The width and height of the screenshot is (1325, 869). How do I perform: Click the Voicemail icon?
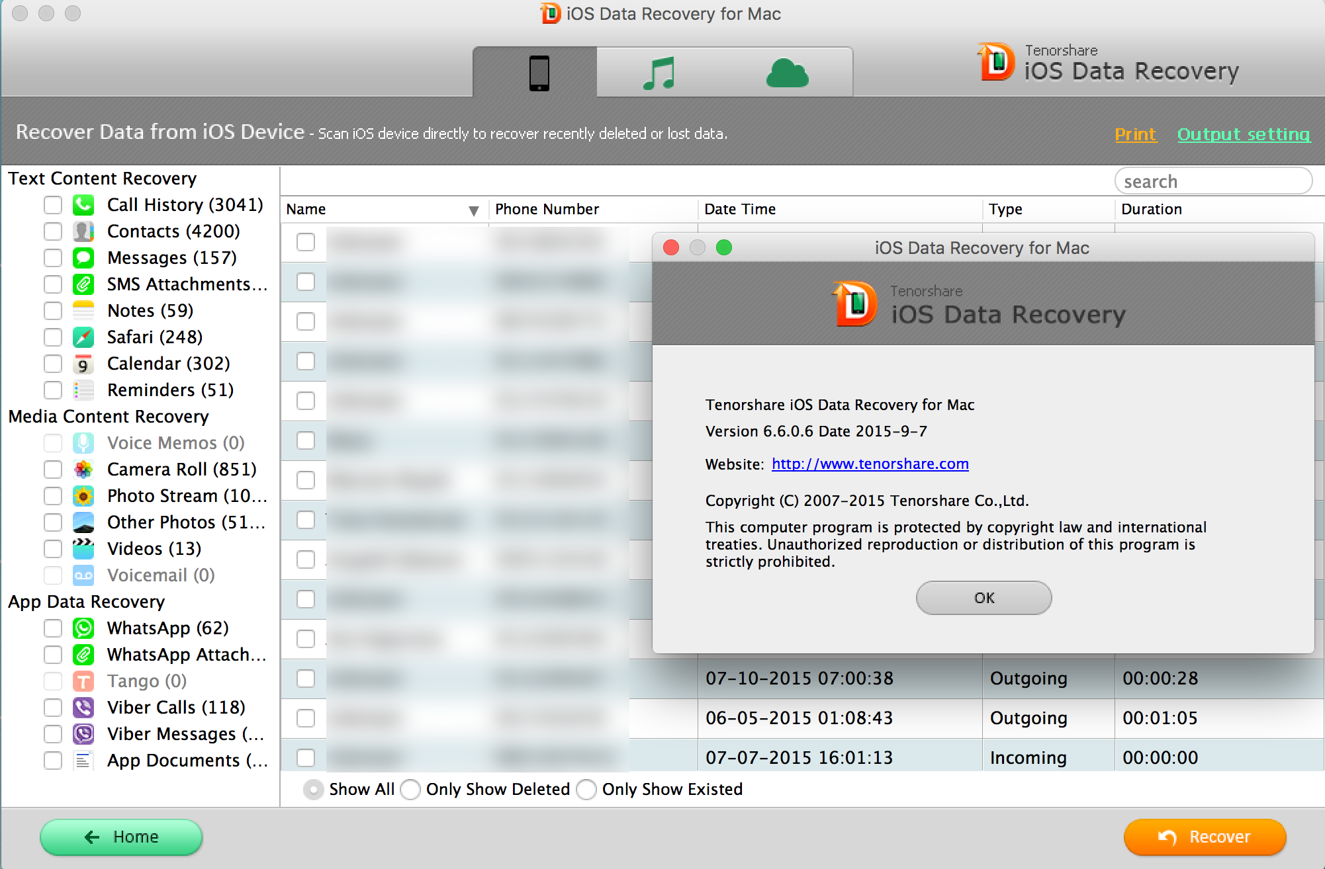[x=83, y=575]
